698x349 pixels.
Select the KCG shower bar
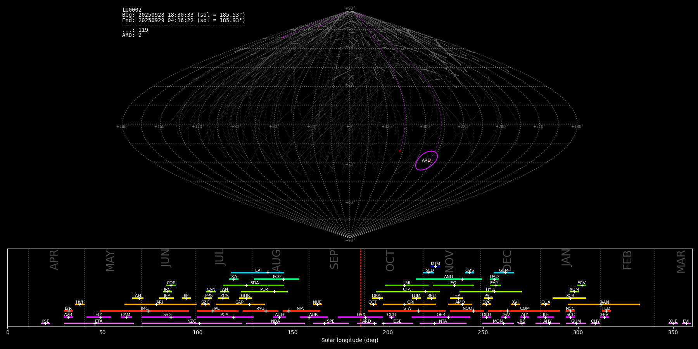(x=276, y=279)
